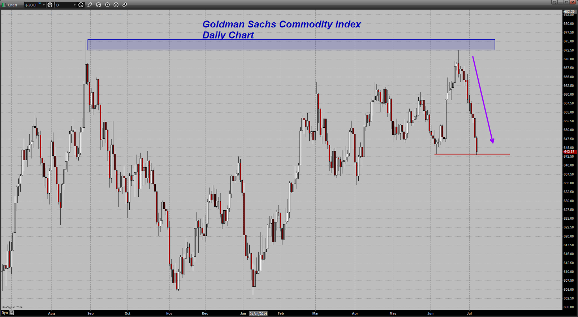This screenshot has width=578, height=317.
Task: Click the 650.00 price axis label
Action: coord(569,130)
